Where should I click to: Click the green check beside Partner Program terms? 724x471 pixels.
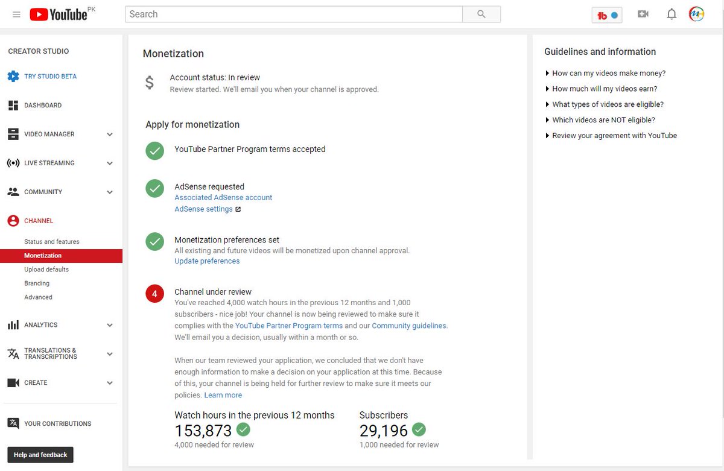[x=155, y=151]
